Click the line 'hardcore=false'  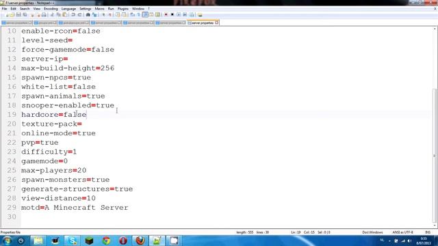coord(53,115)
